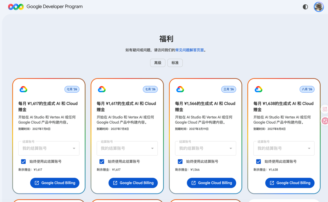The image size is (328, 202).
Task: Click the 如有疑问或问题 help sentence
Action: [166, 50]
